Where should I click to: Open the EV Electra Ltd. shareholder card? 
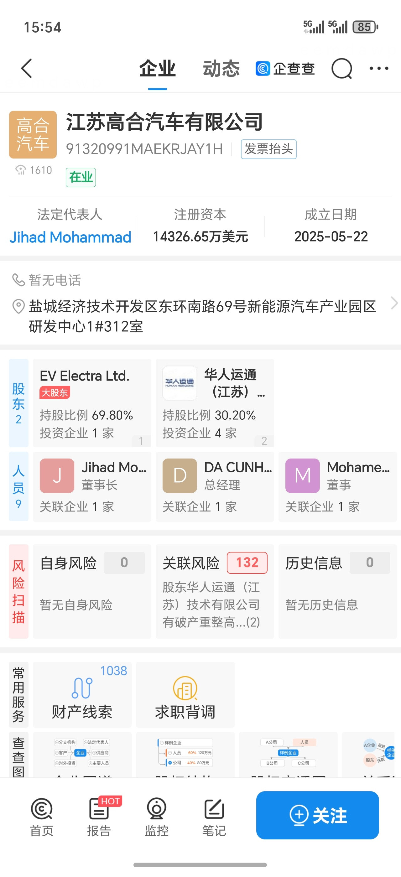(92, 403)
